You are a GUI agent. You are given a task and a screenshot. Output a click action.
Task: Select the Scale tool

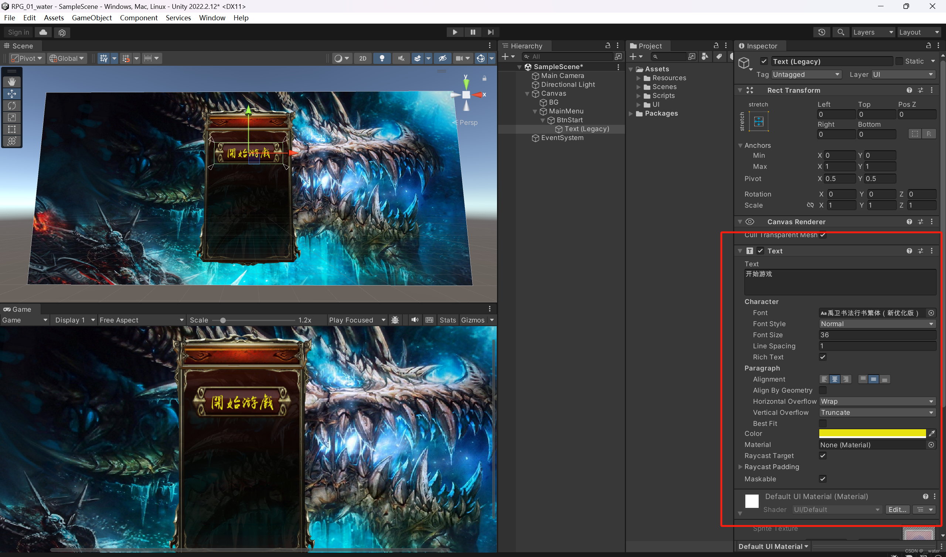point(11,117)
